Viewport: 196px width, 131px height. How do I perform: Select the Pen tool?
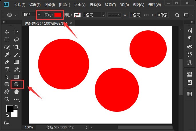pyautogui.click(x=16, y=69)
